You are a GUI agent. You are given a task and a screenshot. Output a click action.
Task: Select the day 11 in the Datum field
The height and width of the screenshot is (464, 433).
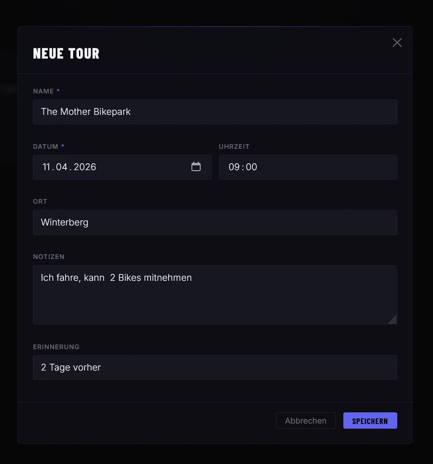pos(48,167)
